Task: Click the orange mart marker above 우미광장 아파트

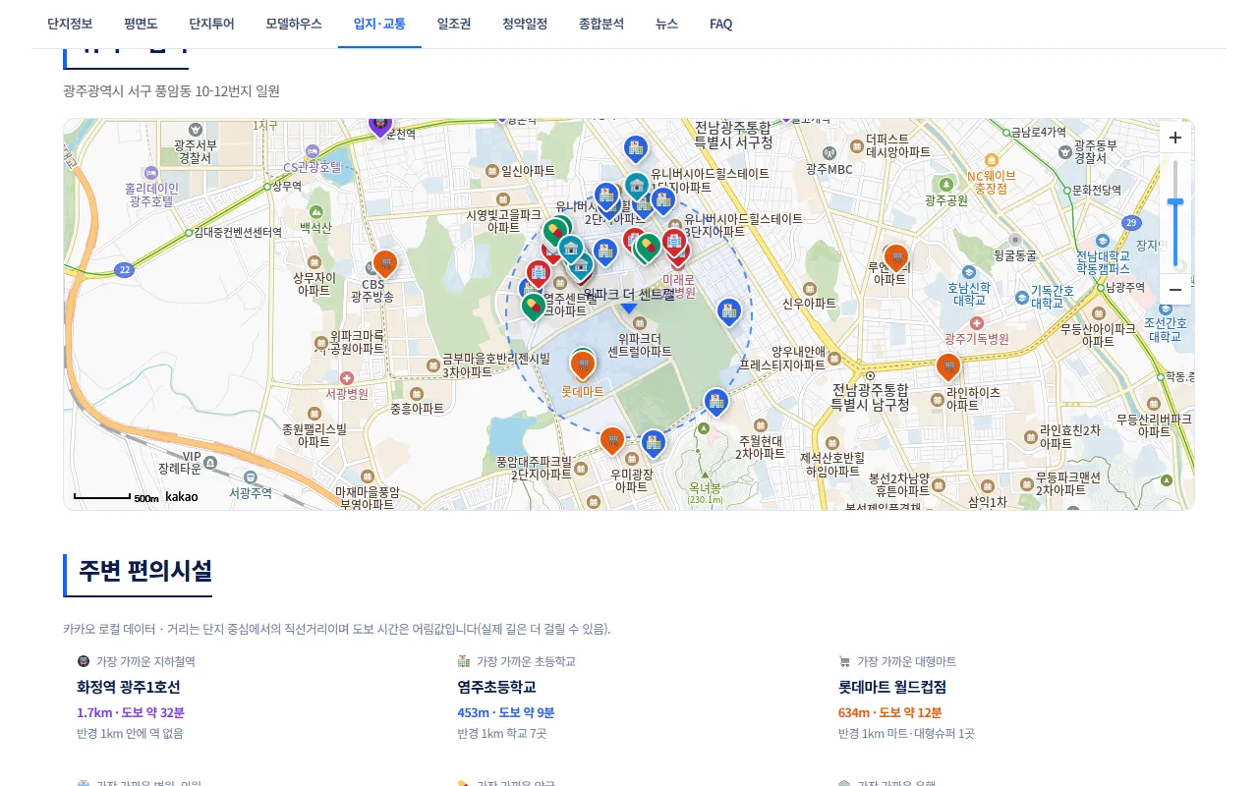Action: point(612,441)
